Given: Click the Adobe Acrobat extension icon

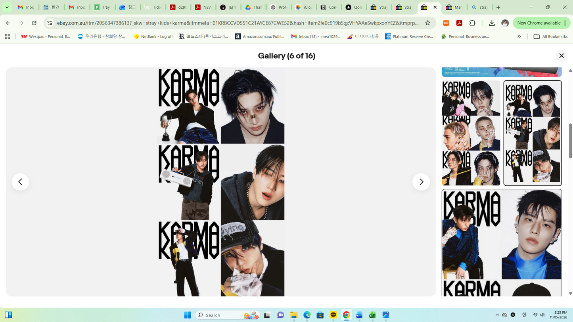Looking at the screenshot, I should (x=459, y=23).
